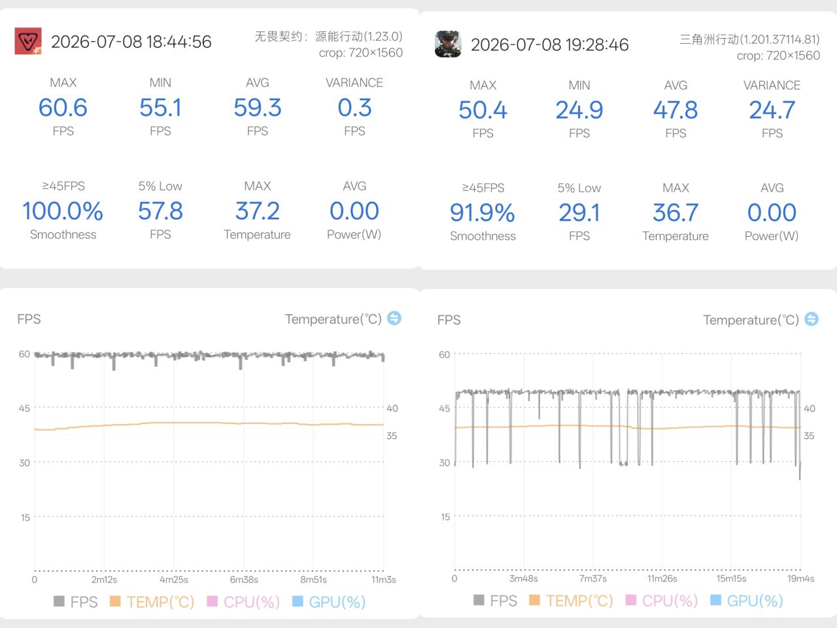Toggle TEMP(℃) legend in right chart
The width and height of the screenshot is (837, 628).
571,601
